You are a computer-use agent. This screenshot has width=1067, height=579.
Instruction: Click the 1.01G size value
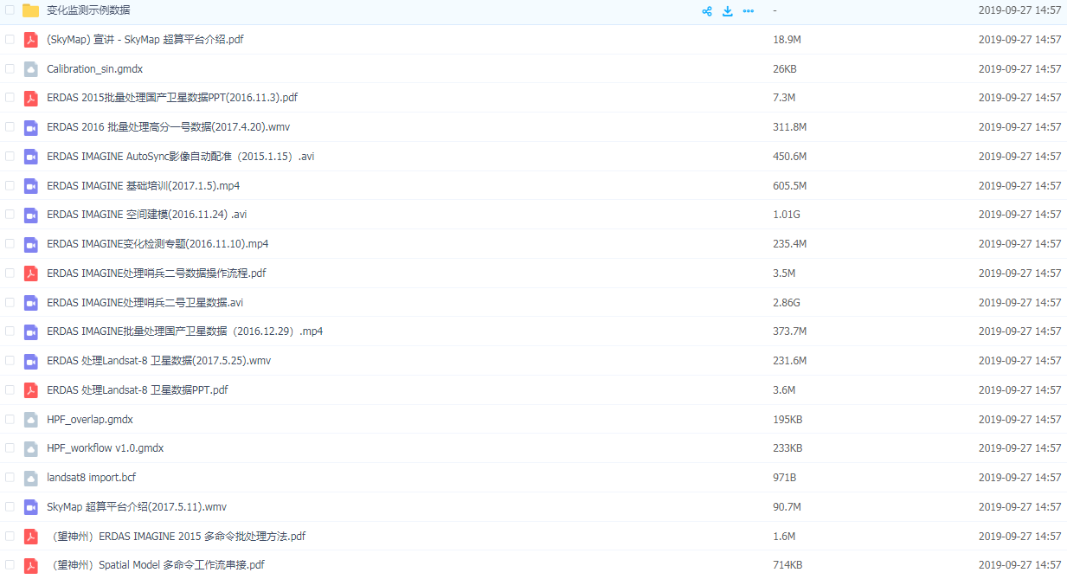tap(787, 215)
